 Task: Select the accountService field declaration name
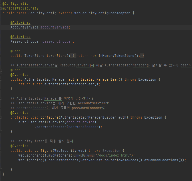[x=54, y=27]
